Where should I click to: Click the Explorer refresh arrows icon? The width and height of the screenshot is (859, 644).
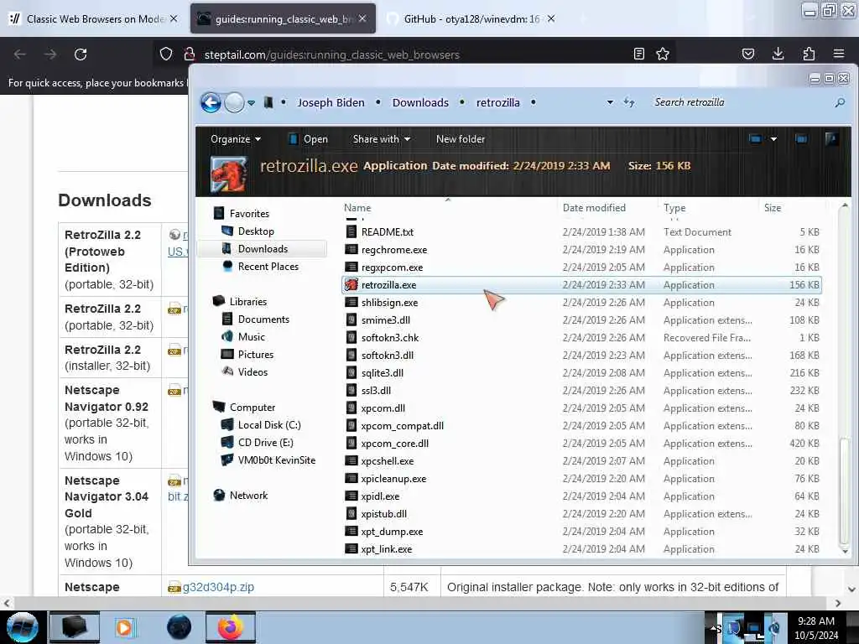click(x=629, y=102)
